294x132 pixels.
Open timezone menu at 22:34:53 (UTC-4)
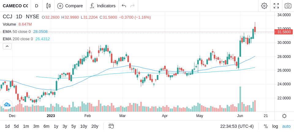pos(237,126)
